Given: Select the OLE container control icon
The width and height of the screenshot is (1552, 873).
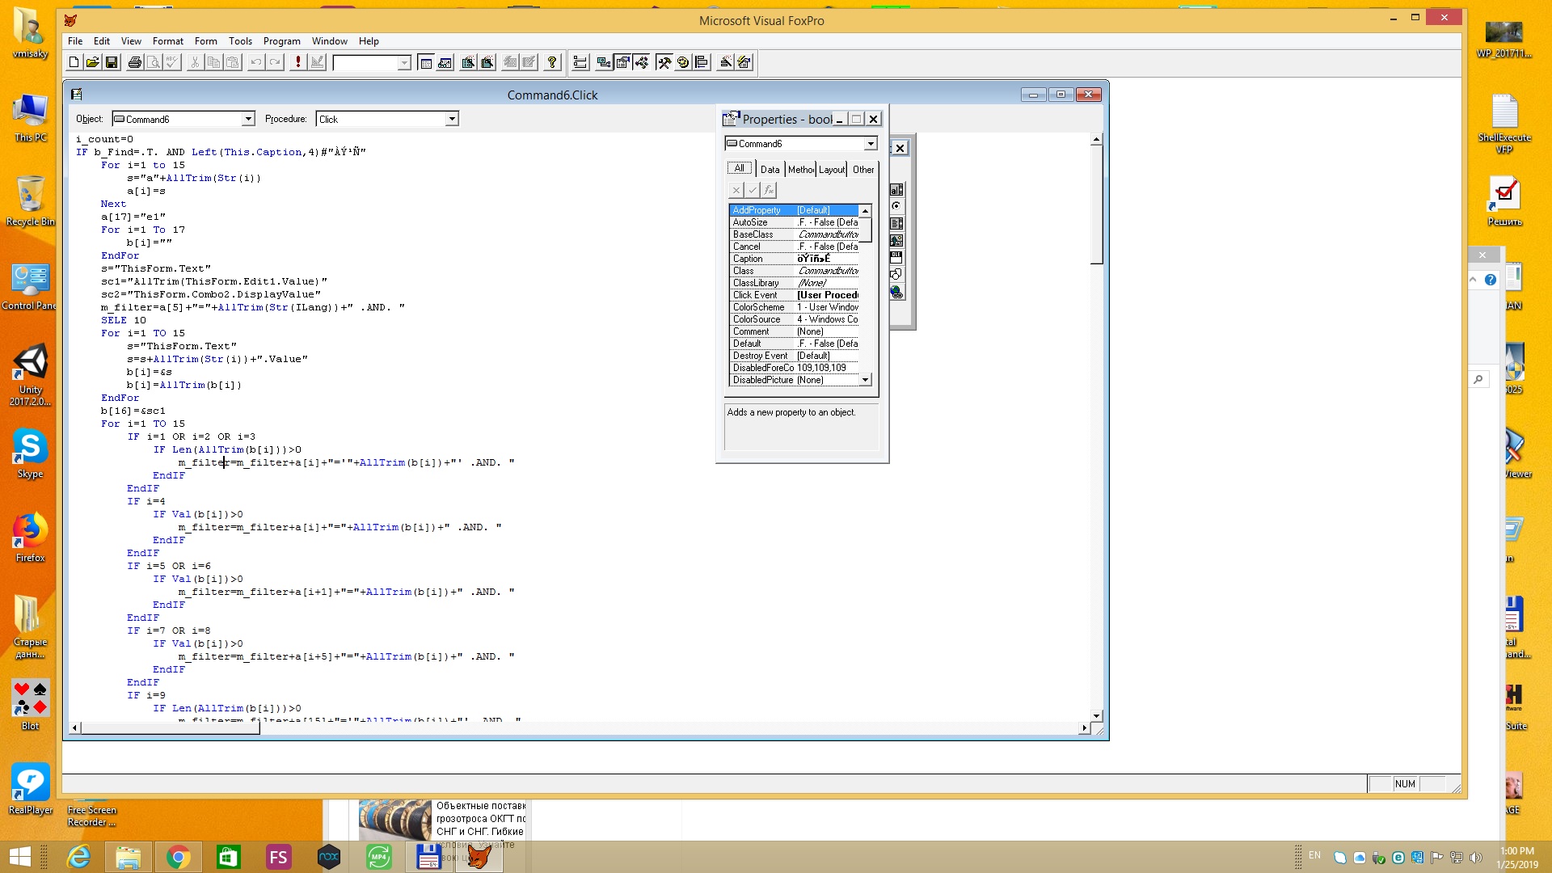Looking at the screenshot, I should pyautogui.click(x=896, y=256).
